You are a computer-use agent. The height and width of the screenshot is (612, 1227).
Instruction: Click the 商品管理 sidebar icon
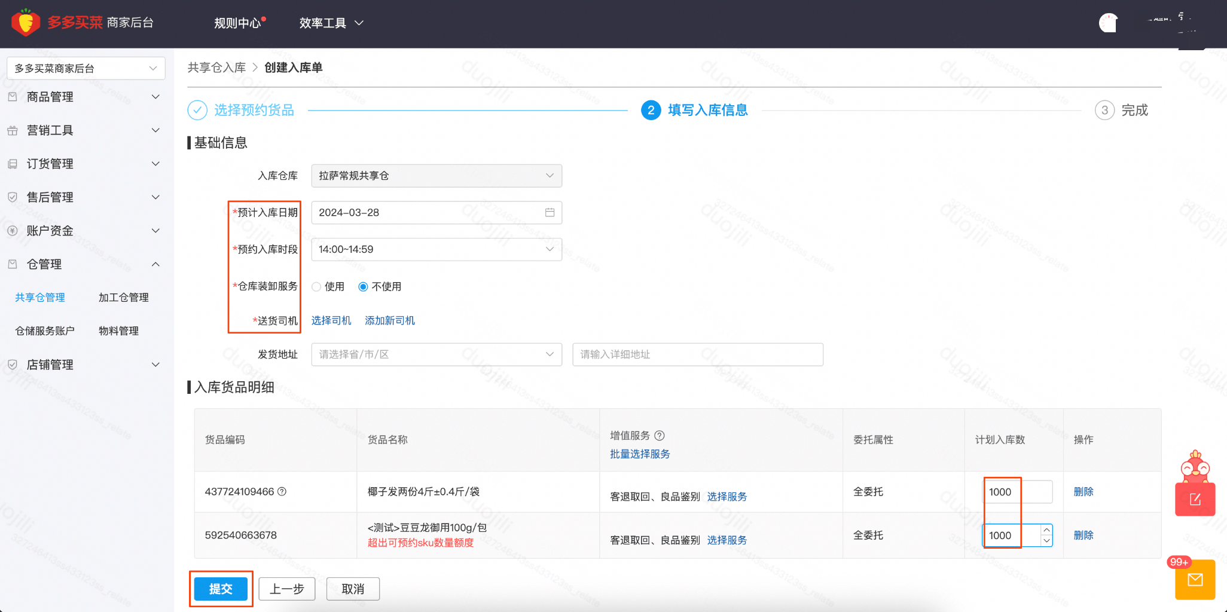[13, 96]
